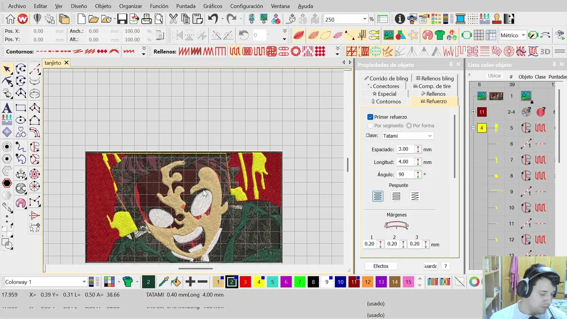
Task: Pin the Propiedades de objeto panel
Action: (x=451, y=65)
